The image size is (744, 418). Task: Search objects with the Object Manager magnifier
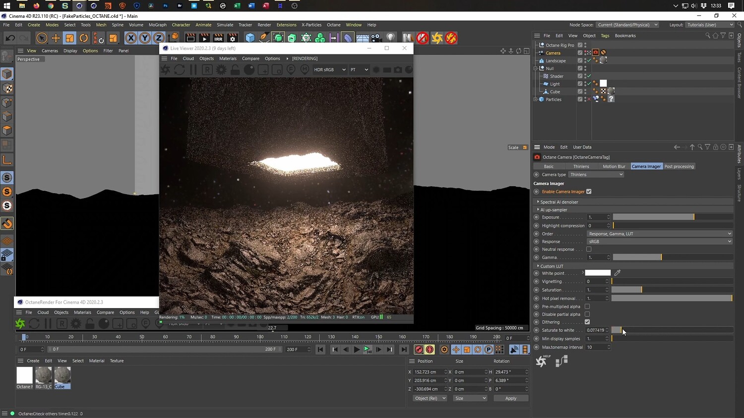pyautogui.click(x=708, y=36)
